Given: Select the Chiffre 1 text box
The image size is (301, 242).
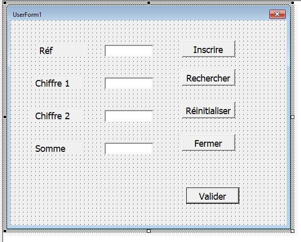Looking at the screenshot, I should 129,84.
